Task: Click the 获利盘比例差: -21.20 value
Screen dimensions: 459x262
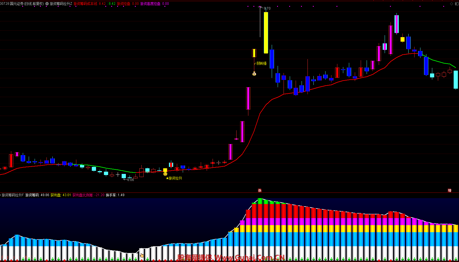Action: (x=88, y=195)
